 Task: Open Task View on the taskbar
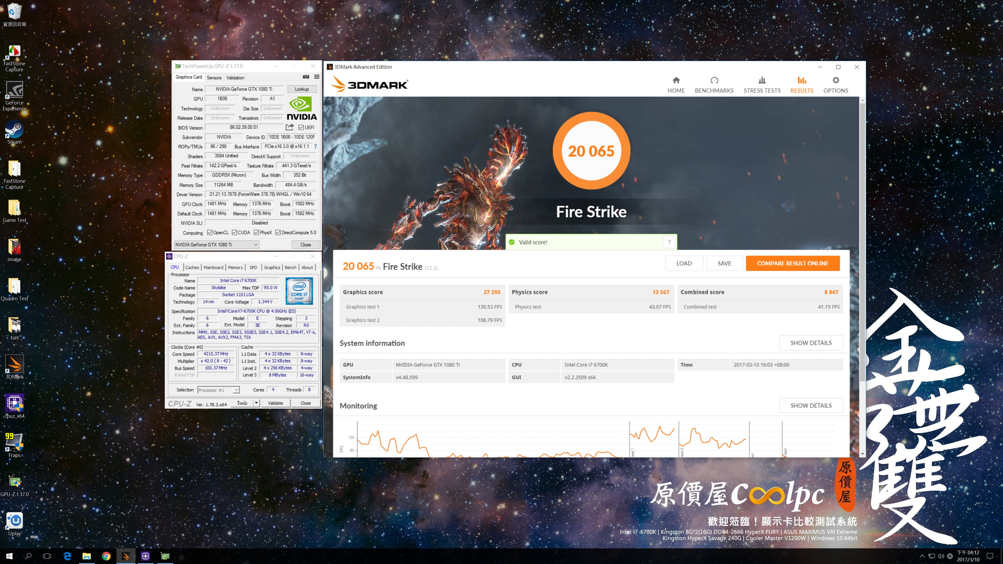(47, 556)
